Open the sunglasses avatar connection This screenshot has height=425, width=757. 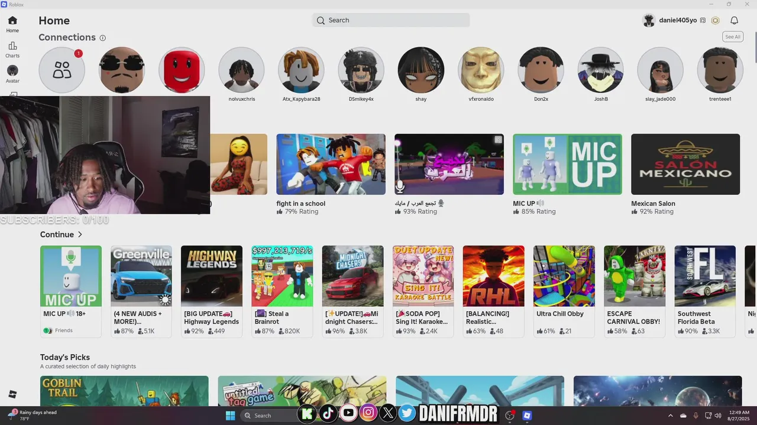pos(121,70)
